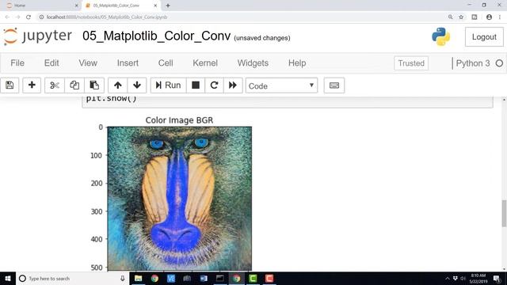
Task: Bookmark this page with the star icon
Action: [x=461, y=17]
